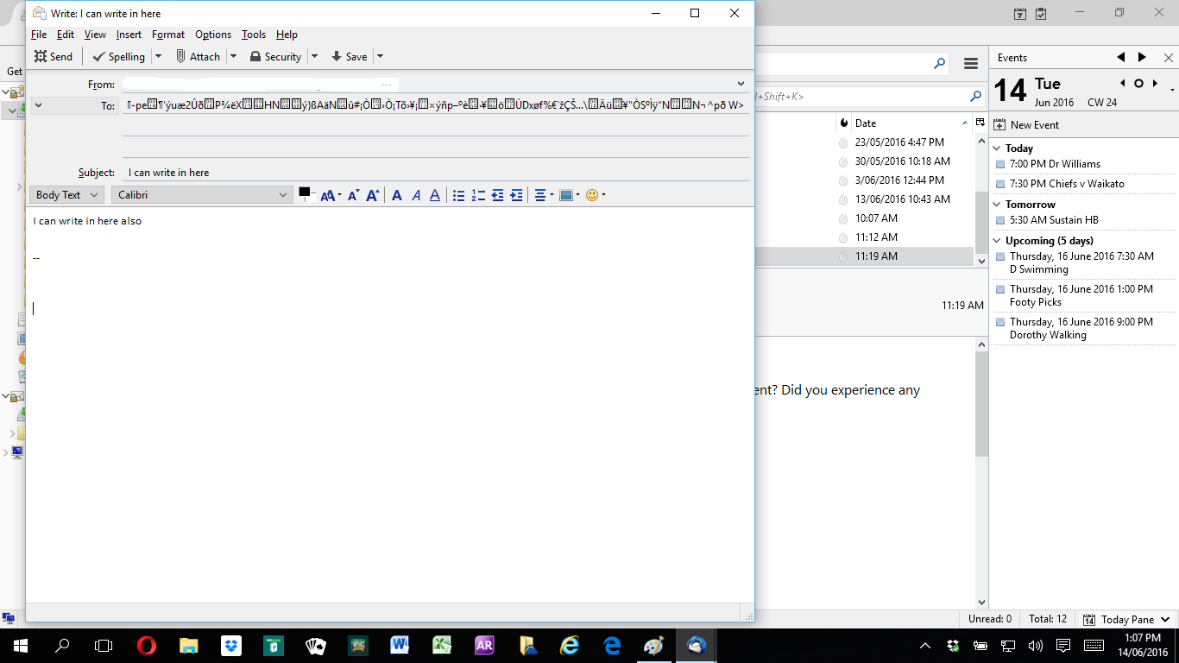Screen dimensions: 1179x663
Task: Run Spelling check on the message
Action: pyautogui.click(x=118, y=57)
